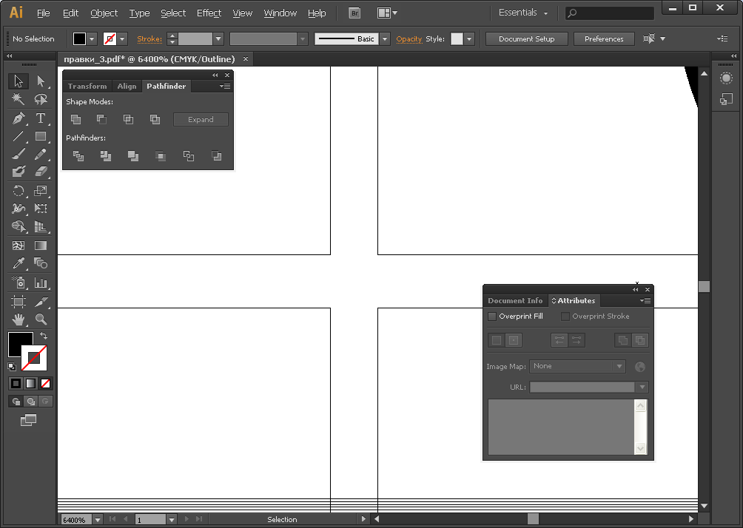This screenshot has height=528, width=743.
Task: Toggle the Overprint Stroke checkbox
Action: pos(565,317)
